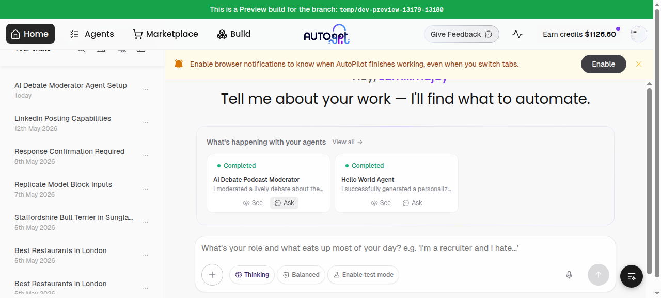The height and width of the screenshot is (298, 661).
Task: Open Replicate Model Block Inputs chat
Action: [x=64, y=189]
